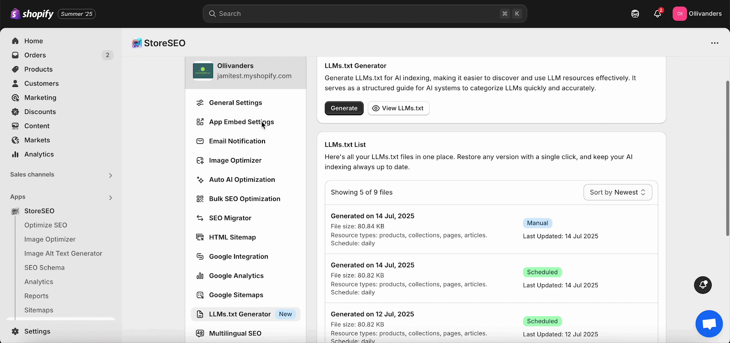Click the New badge beside LLMs.txt Generator

pyautogui.click(x=286, y=314)
